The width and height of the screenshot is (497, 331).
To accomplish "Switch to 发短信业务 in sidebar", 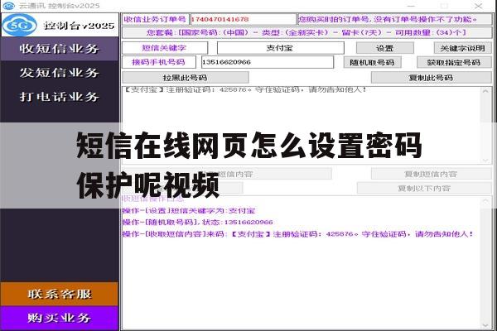I will tap(60, 73).
